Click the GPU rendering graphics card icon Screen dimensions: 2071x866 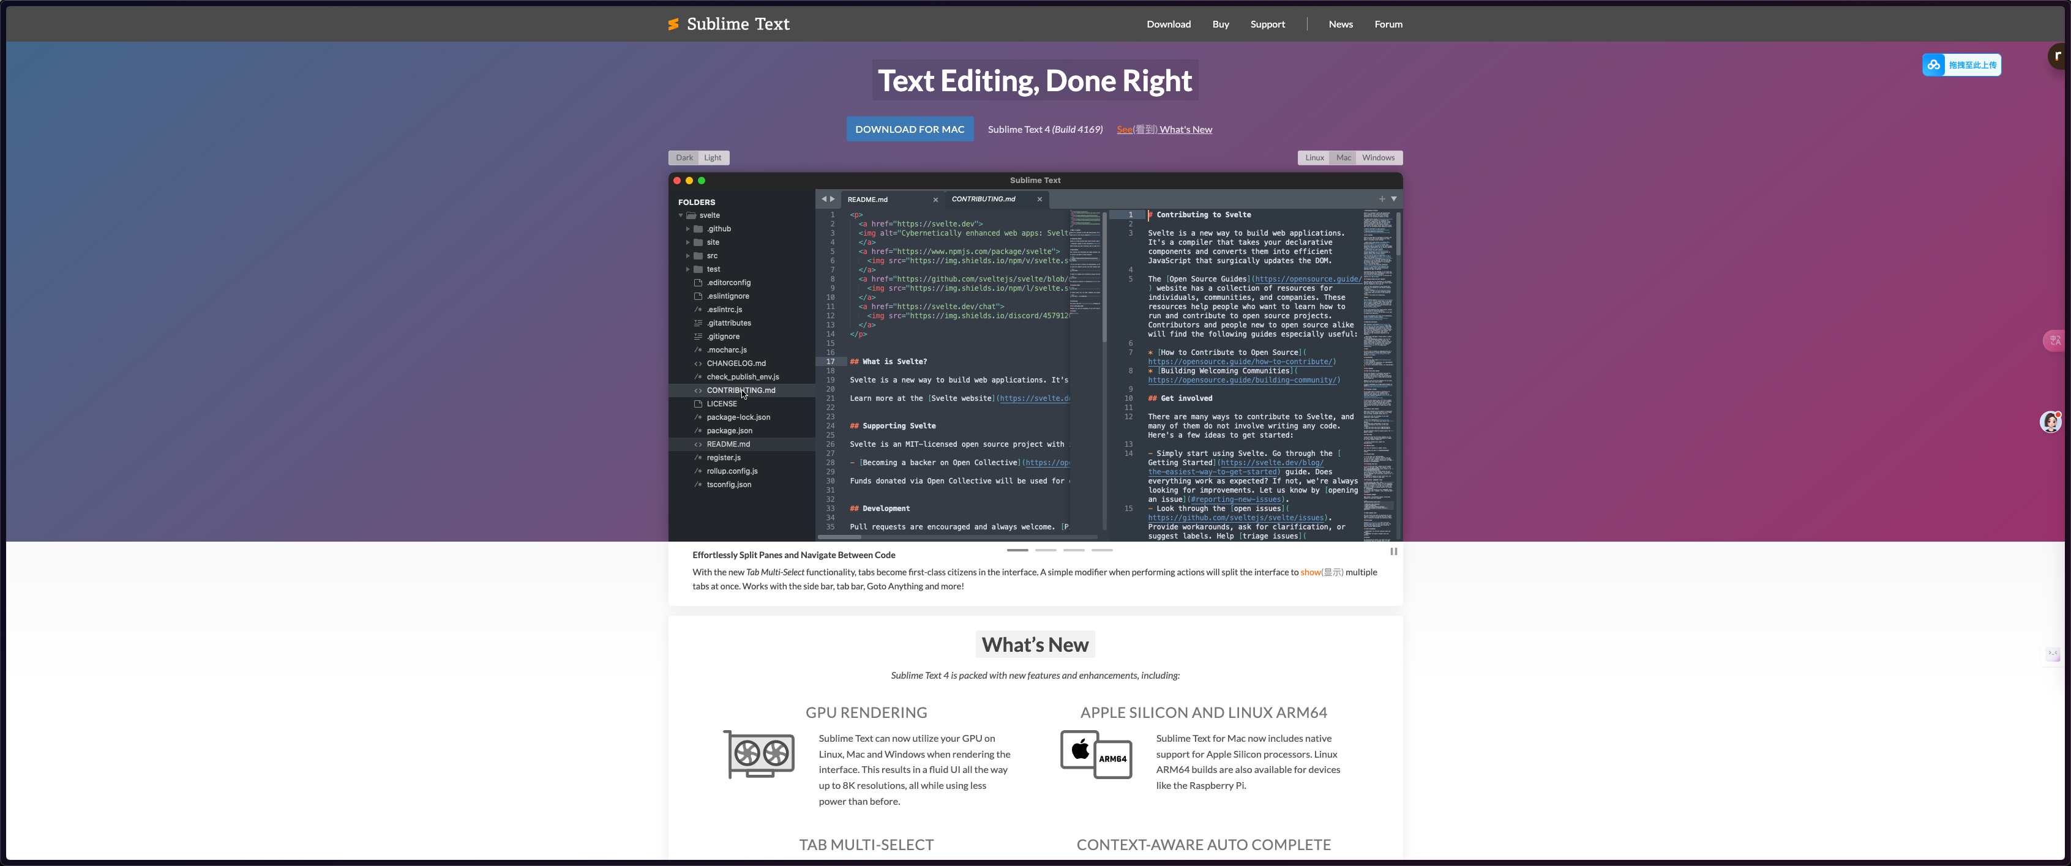[759, 754]
